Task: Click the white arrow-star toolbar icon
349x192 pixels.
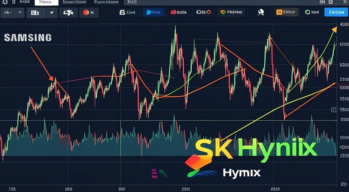Action: [68, 13]
